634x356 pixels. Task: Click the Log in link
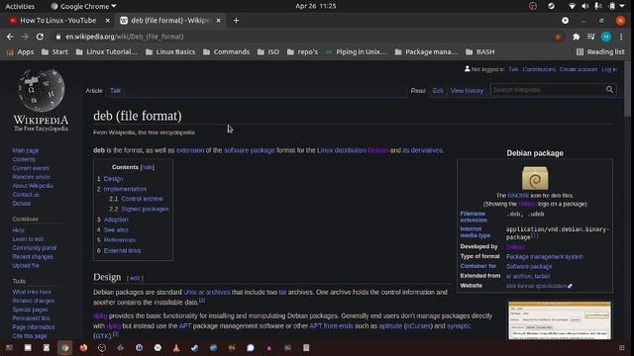609,69
